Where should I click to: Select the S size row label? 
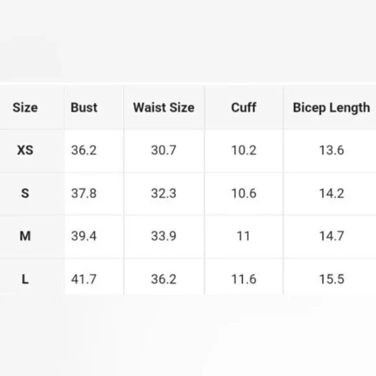pos(25,193)
